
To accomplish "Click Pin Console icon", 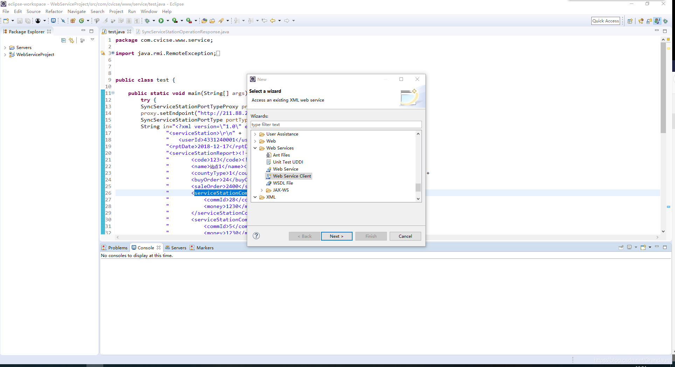I will tap(621, 247).
